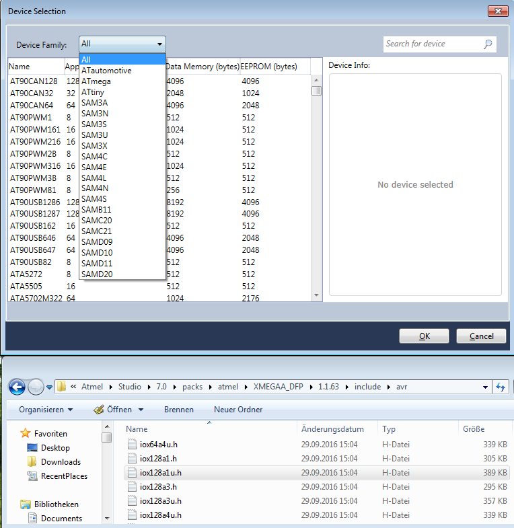Click the device list scrollbar thumb
The image size is (514, 528).
[316, 91]
